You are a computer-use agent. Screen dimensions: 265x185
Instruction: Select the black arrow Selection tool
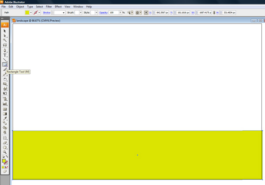[x=5, y=31]
